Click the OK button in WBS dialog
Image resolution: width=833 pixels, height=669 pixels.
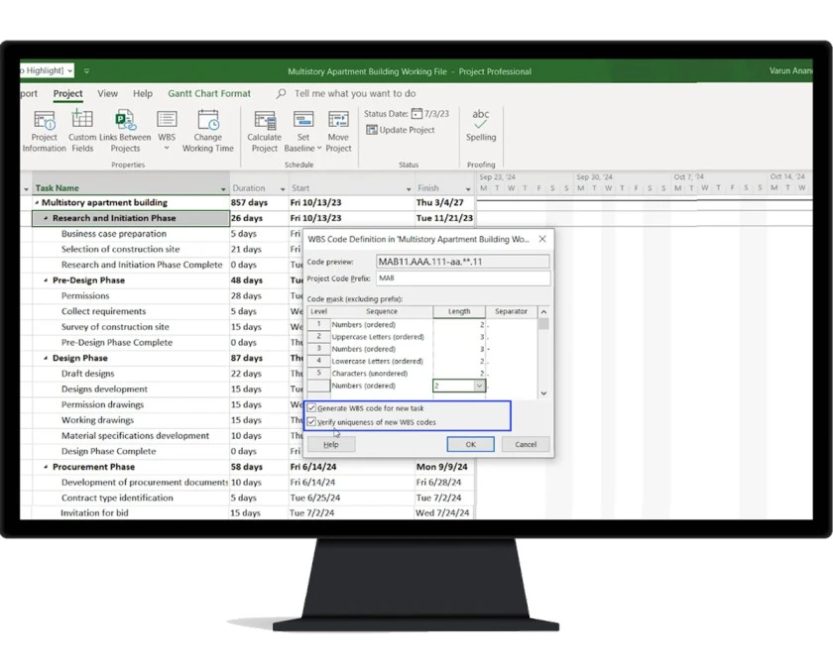[470, 444]
